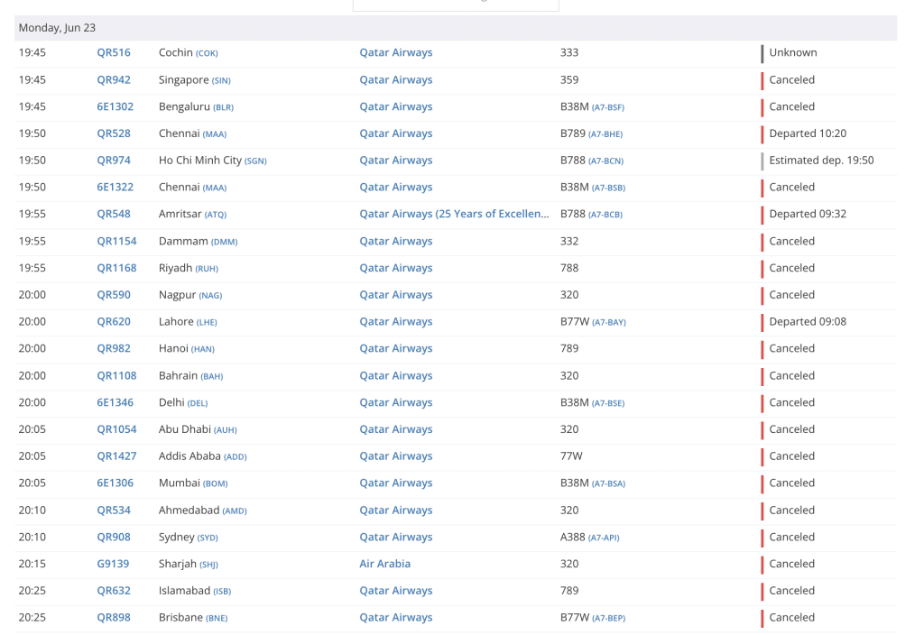Image resolution: width=924 pixels, height=635 pixels.
Task: Open aircraft registration A7-API
Action: click(604, 538)
